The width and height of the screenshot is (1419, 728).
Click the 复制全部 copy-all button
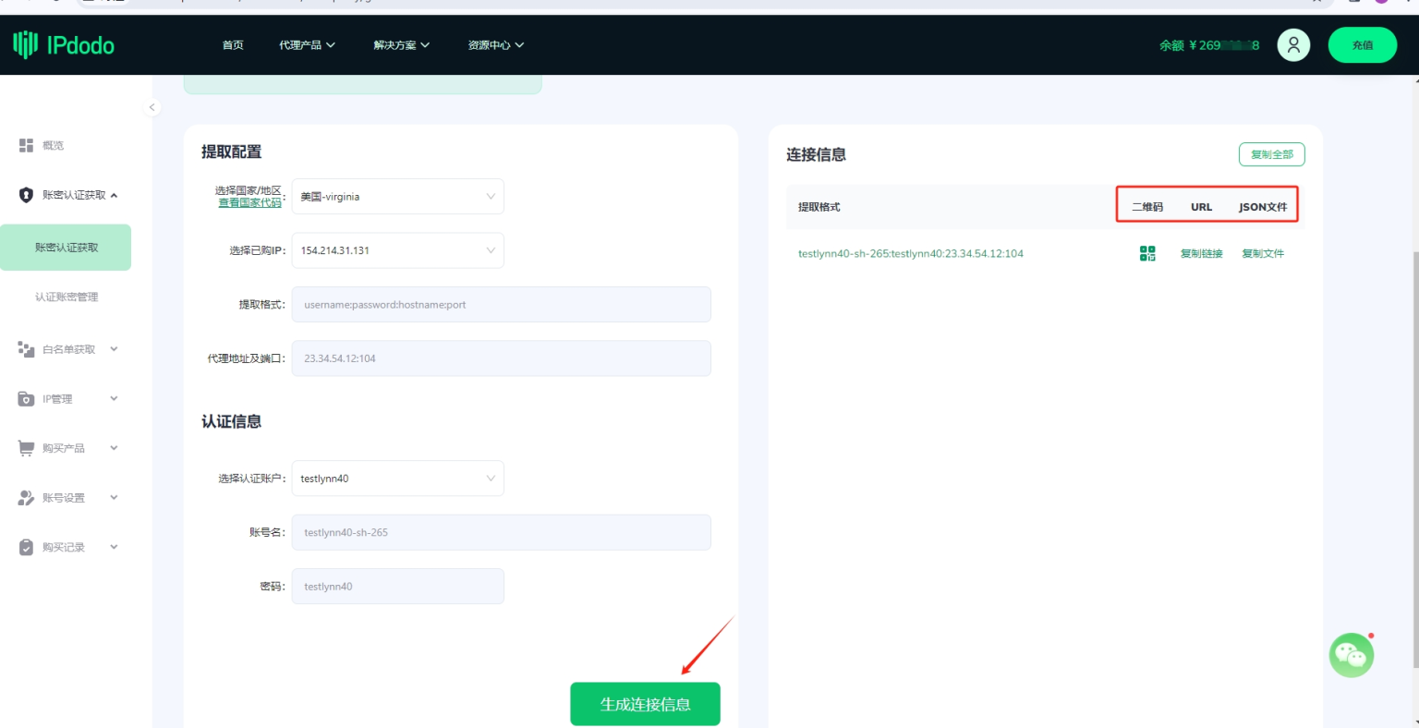point(1272,154)
